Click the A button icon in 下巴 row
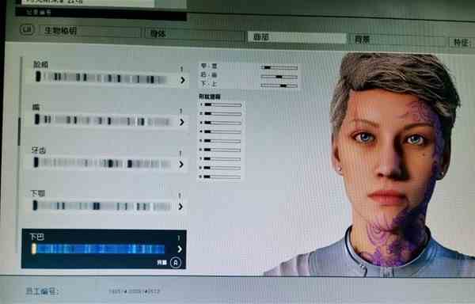 click(176, 263)
